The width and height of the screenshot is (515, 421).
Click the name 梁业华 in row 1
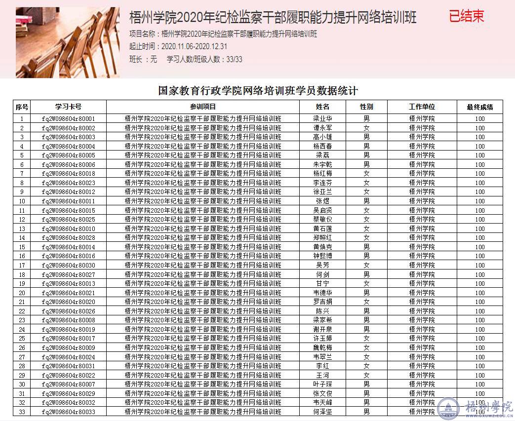click(322, 119)
